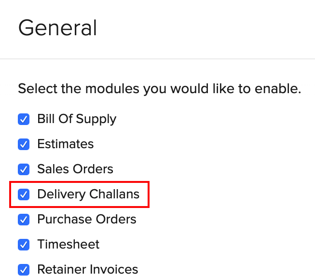Select the Estimates label text
The image size is (315, 277).
tap(66, 144)
